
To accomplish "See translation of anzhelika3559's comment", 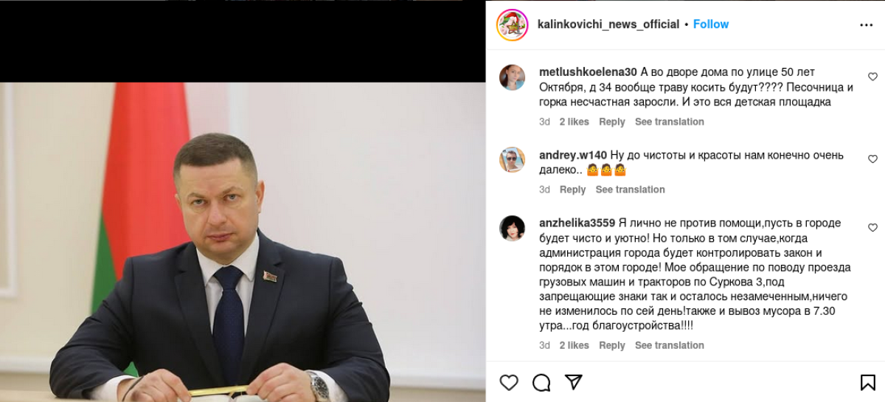I will point(670,345).
